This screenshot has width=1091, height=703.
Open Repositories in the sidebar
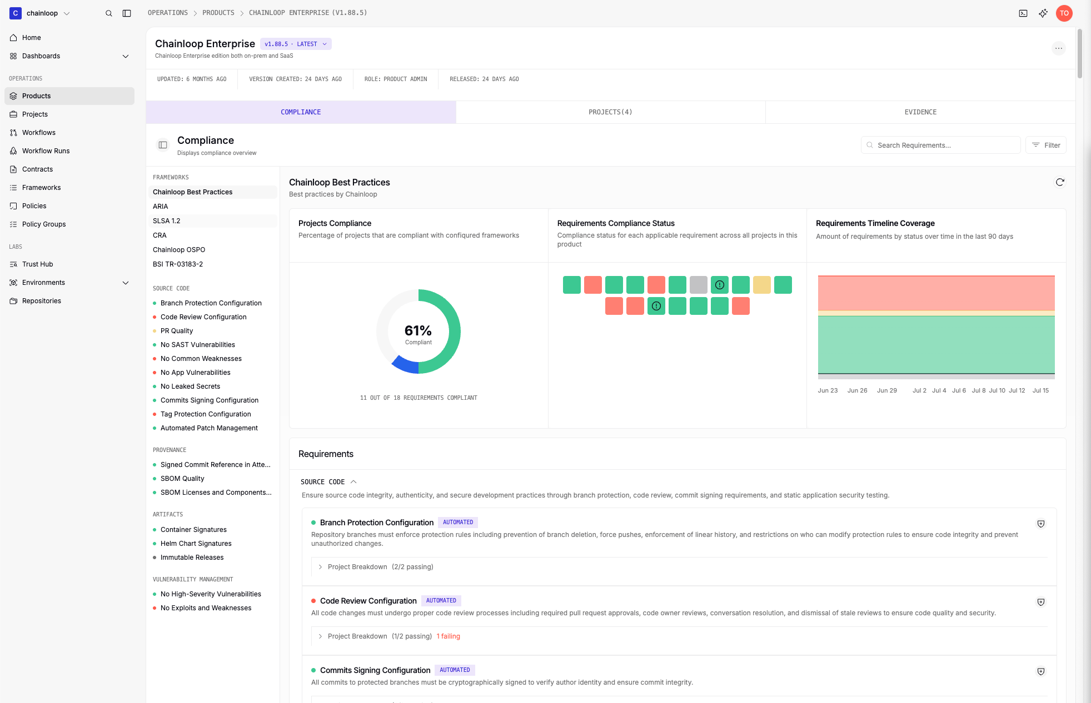(69, 301)
